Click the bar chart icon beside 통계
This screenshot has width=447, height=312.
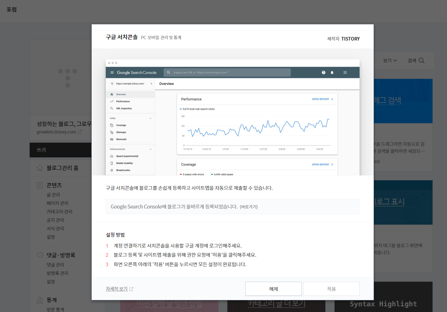tap(40, 300)
